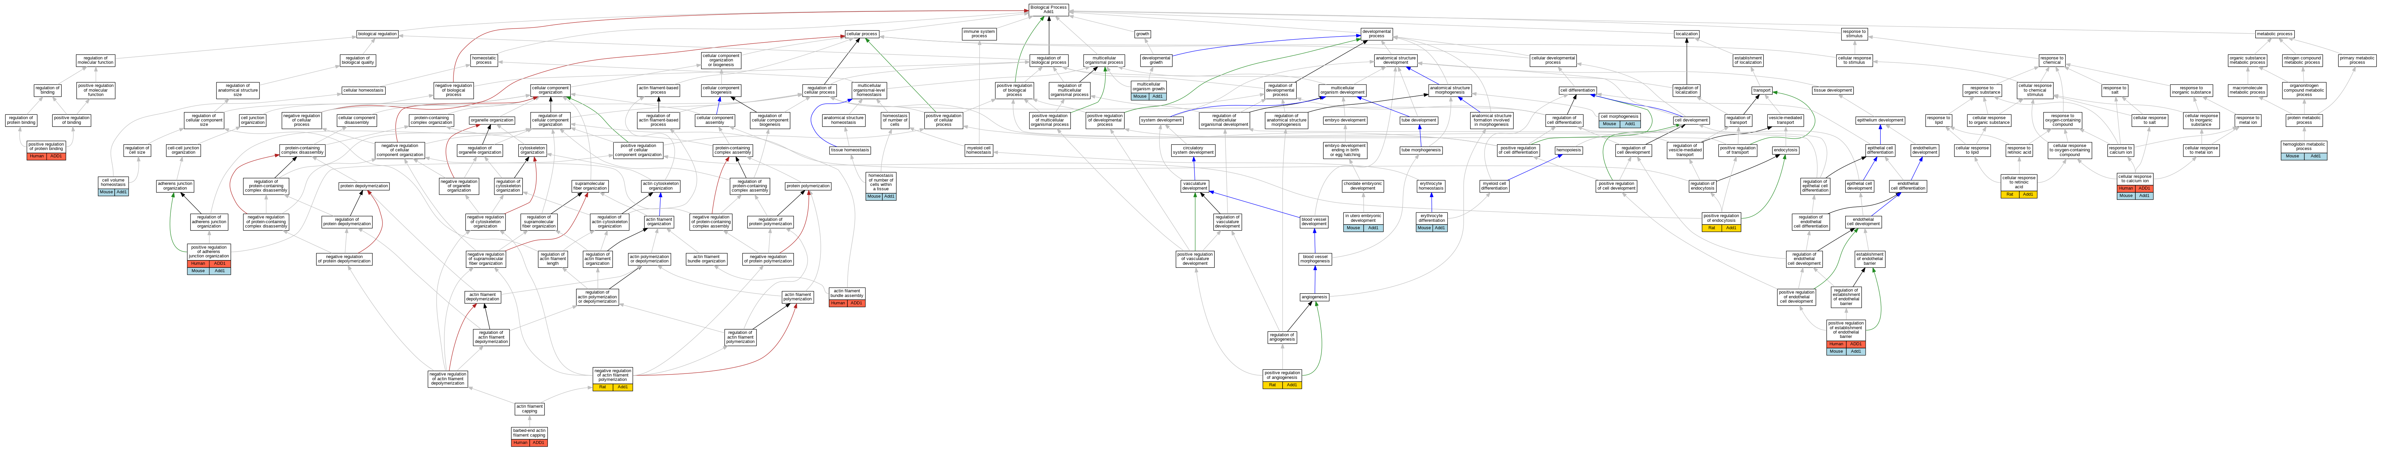Click the 'cell differentiation' node
The width and height of the screenshot is (2382, 450).
click(1577, 91)
